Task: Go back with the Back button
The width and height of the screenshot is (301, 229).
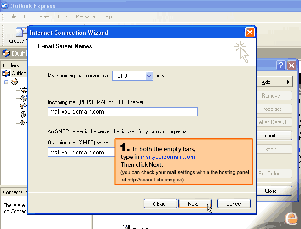Action: pos(160,204)
